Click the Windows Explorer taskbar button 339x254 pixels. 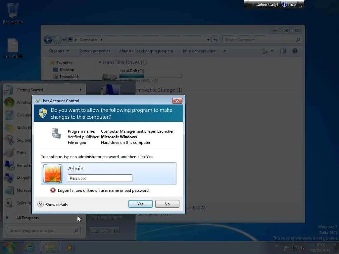click(x=50, y=247)
